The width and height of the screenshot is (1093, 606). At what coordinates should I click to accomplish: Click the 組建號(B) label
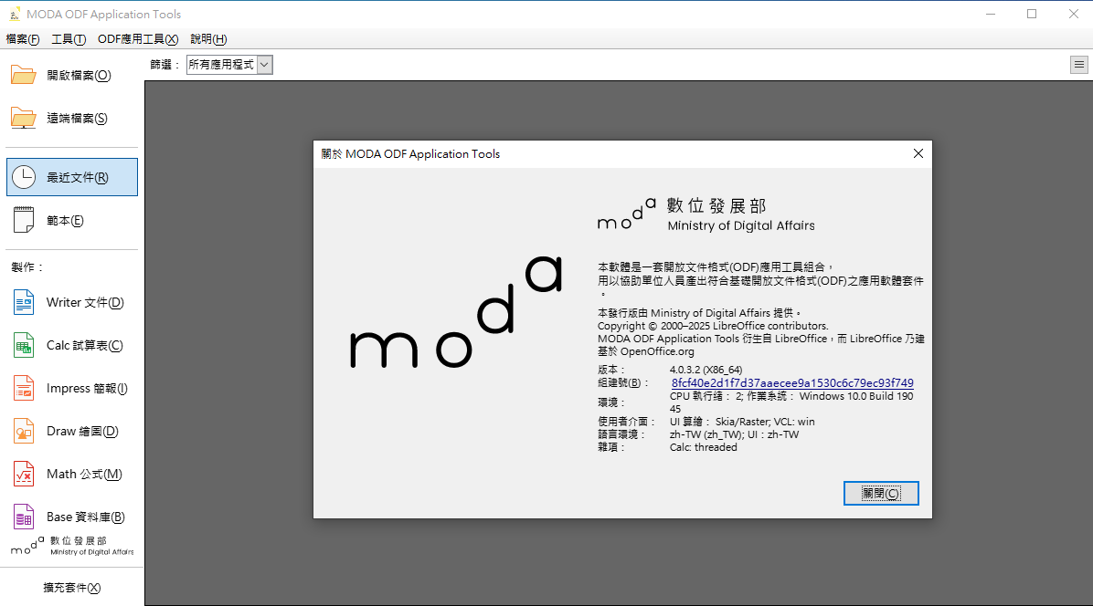[x=623, y=383]
